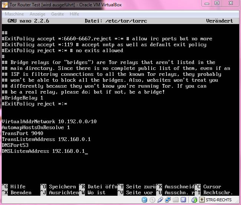The image size is (241, 205).
Task: Open the Geräte menu
Action: [x=57, y=14]
